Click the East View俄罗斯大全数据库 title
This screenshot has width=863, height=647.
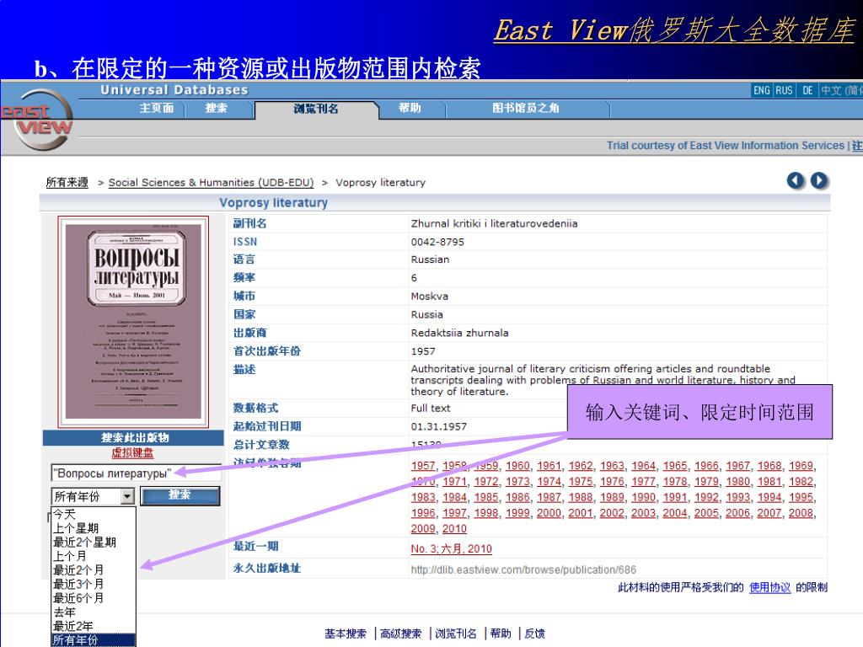coord(674,29)
